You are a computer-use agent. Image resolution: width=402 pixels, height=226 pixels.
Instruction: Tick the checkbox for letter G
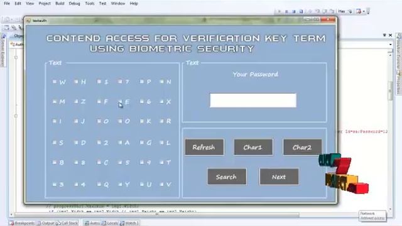coord(142,143)
